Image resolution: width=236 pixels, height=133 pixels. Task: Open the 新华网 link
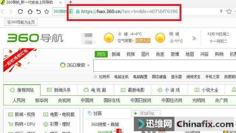point(42,100)
